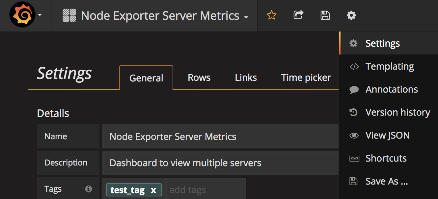
Task: Edit the Name input field
Action: point(220,136)
